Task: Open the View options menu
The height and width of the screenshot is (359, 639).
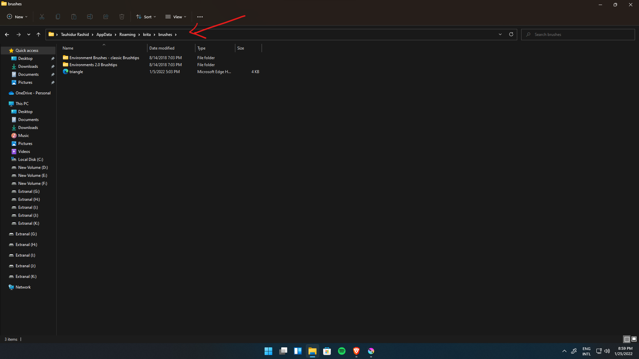Action: [176, 17]
